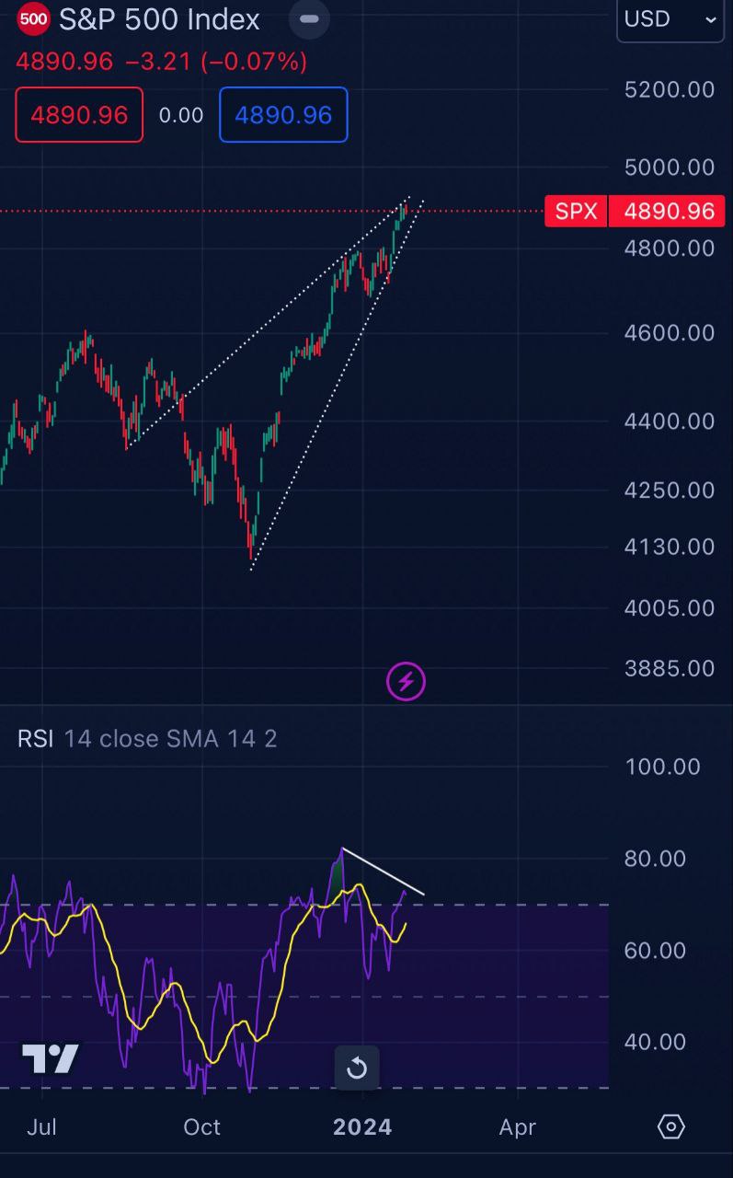Click the red SPX label on price axis
The height and width of the screenshot is (1178, 733).
[577, 212]
